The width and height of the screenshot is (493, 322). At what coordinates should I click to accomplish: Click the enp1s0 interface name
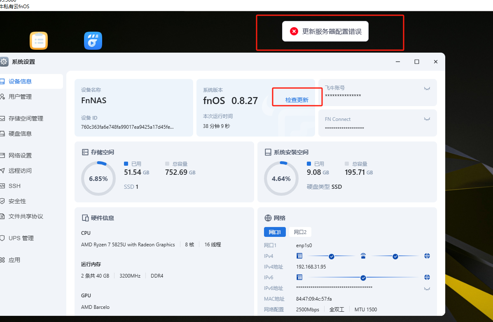[x=304, y=246]
